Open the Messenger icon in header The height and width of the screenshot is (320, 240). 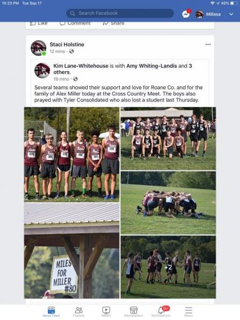pyautogui.click(x=186, y=14)
